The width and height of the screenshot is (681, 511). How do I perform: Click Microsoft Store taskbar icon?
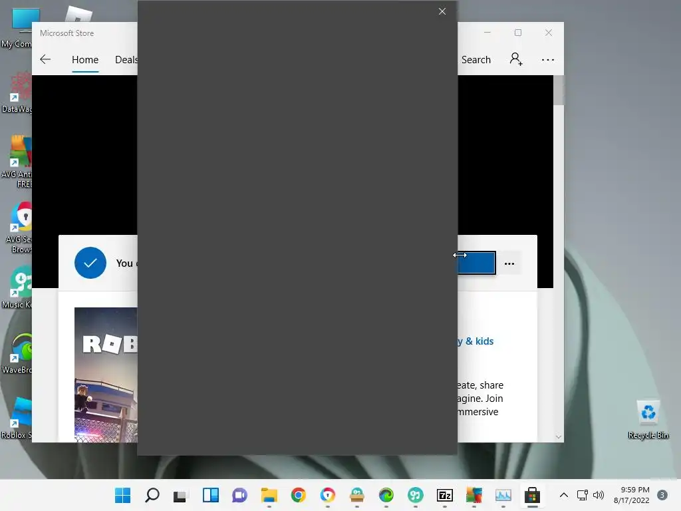coord(533,495)
